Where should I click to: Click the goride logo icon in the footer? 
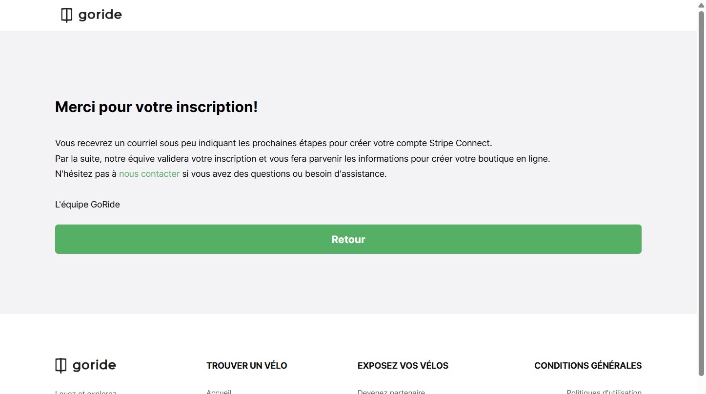[61, 365]
